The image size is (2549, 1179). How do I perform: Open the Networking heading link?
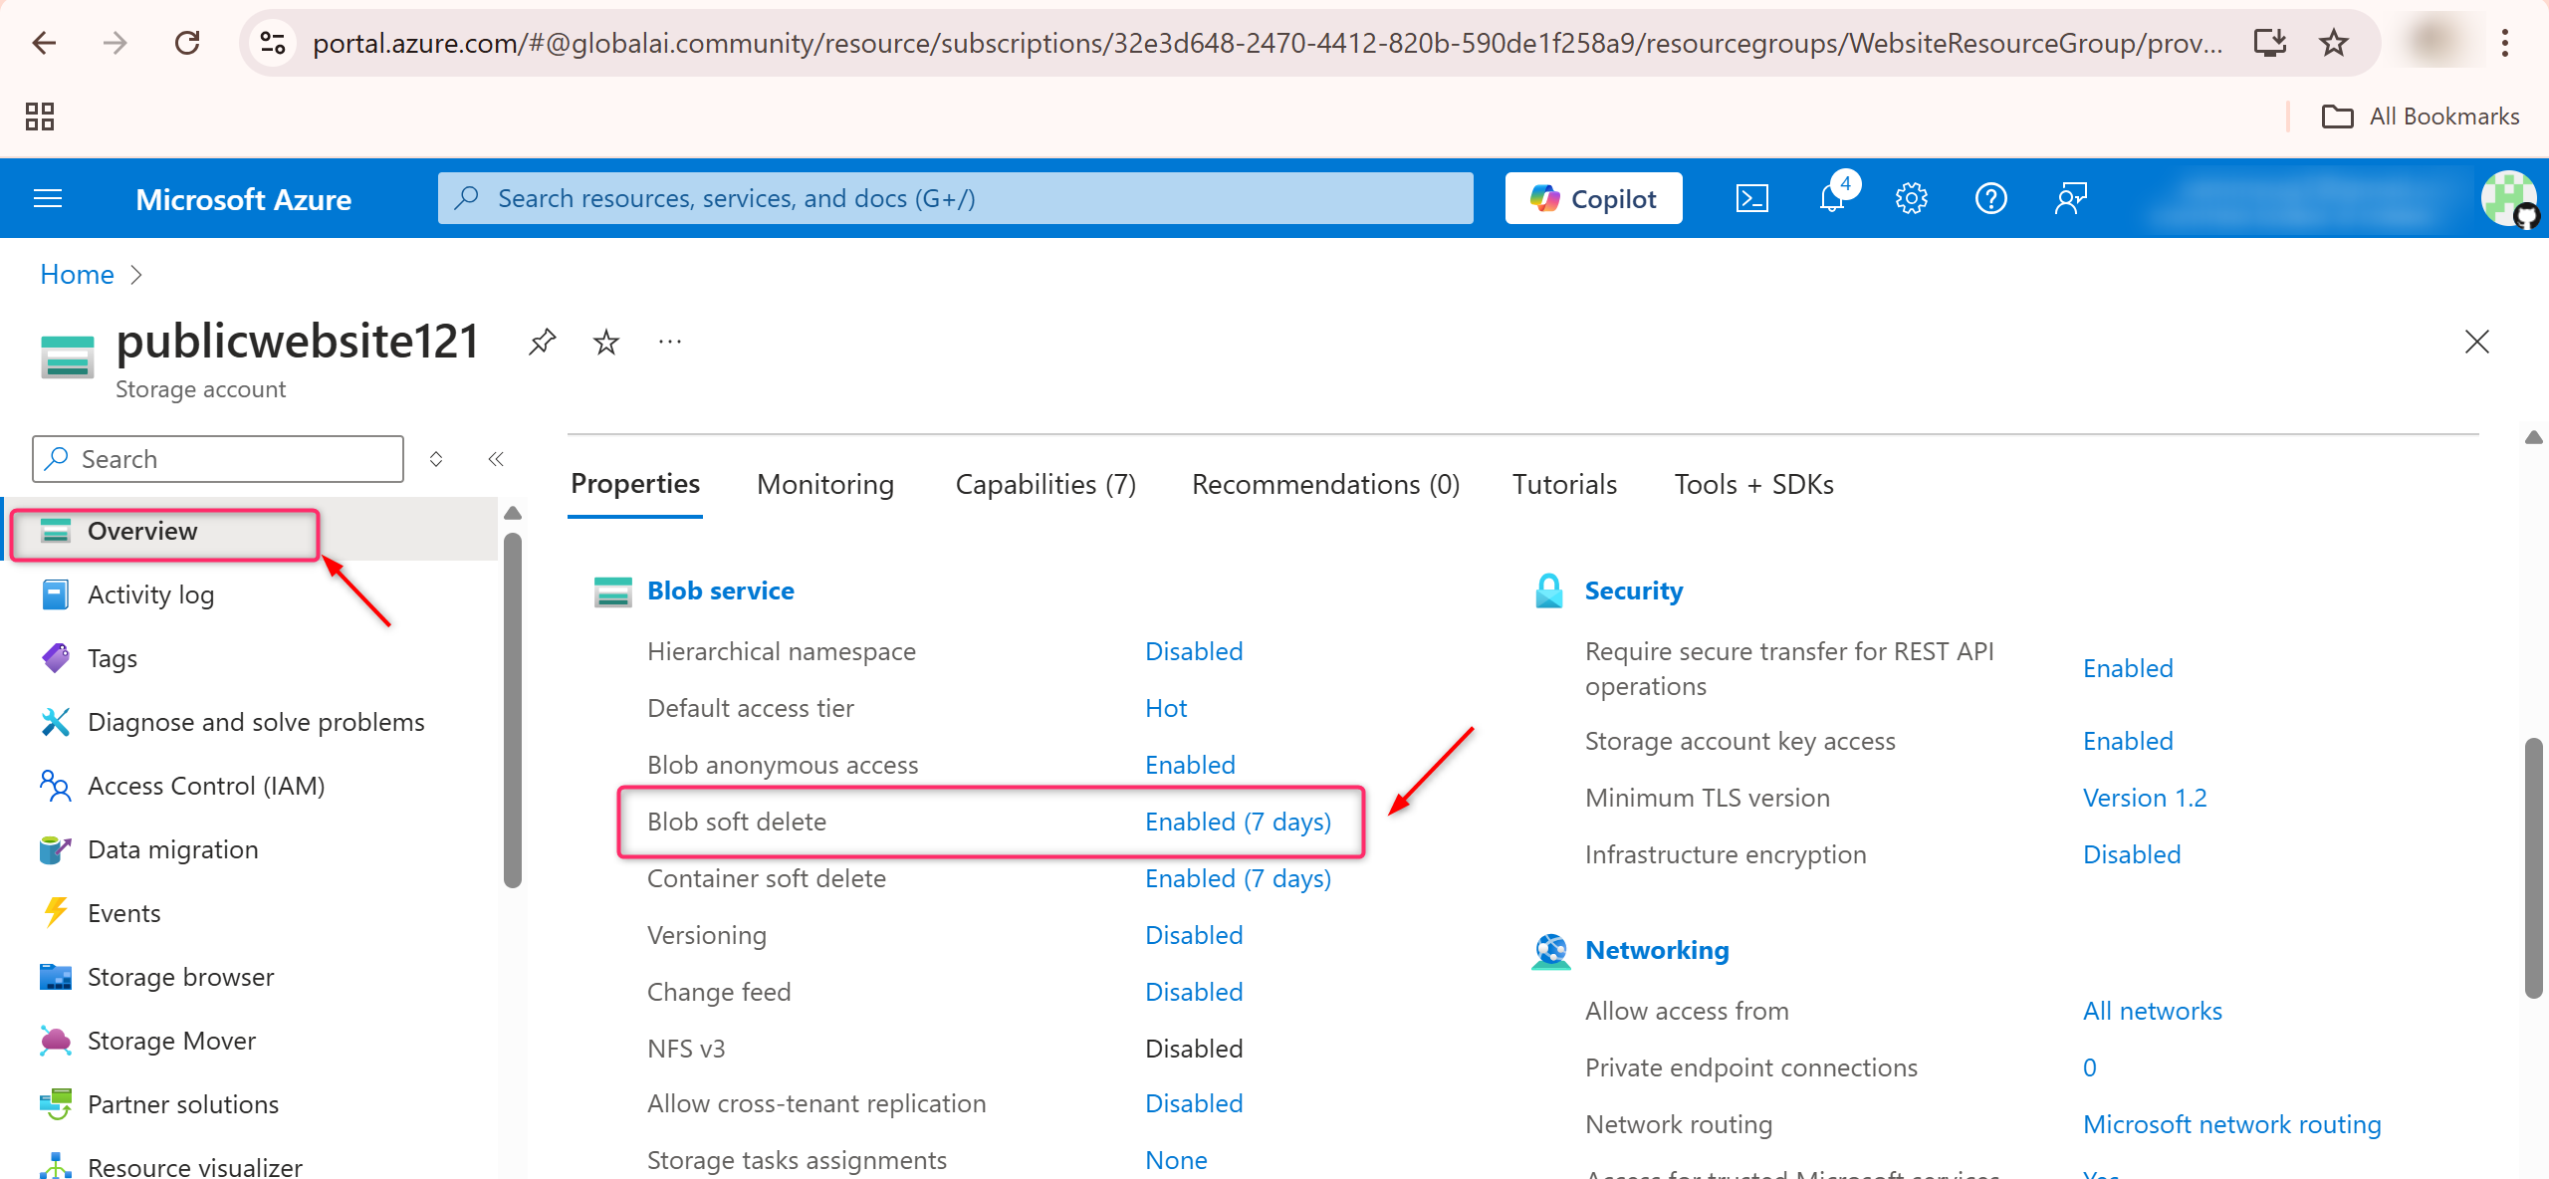coord(1657,950)
